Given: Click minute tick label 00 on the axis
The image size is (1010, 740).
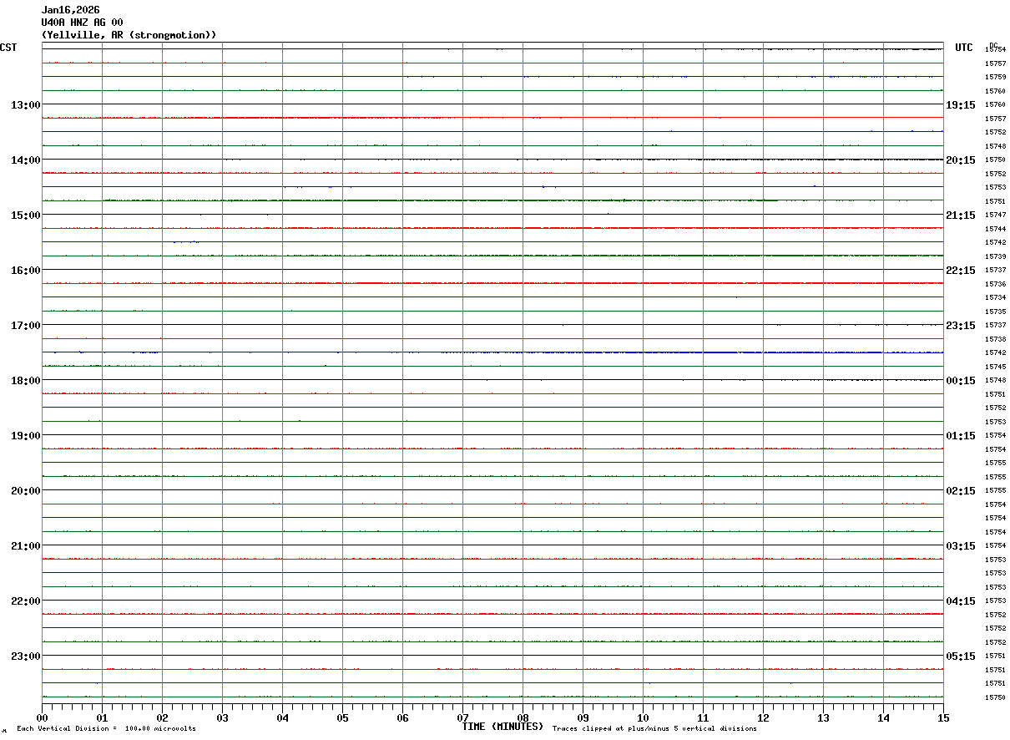Looking at the screenshot, I should coord(42,717).
